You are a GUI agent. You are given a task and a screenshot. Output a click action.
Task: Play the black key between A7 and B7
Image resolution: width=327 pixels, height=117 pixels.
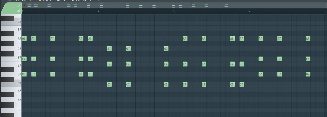tap(7, 33)
